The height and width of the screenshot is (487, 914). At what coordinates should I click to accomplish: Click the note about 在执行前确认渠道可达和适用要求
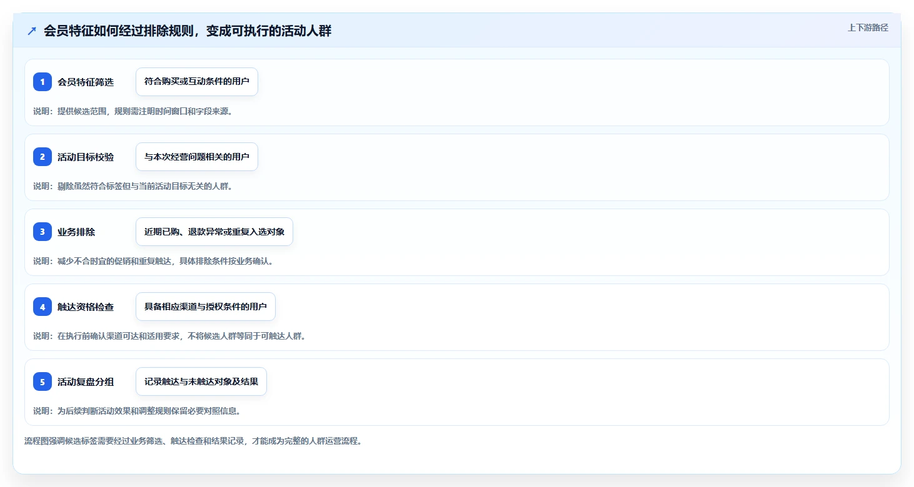coord(169,336)
